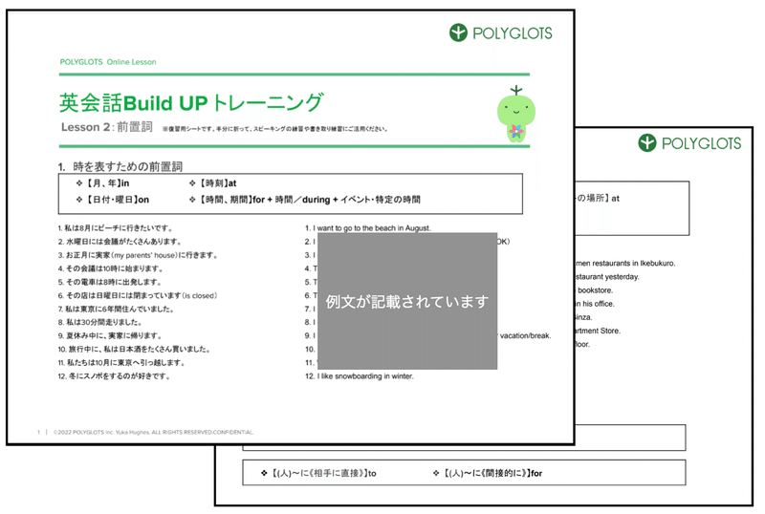
Task: Select the 'POLYGLOTS Online Lesson' header text
Action: click(x=108, y=62)
